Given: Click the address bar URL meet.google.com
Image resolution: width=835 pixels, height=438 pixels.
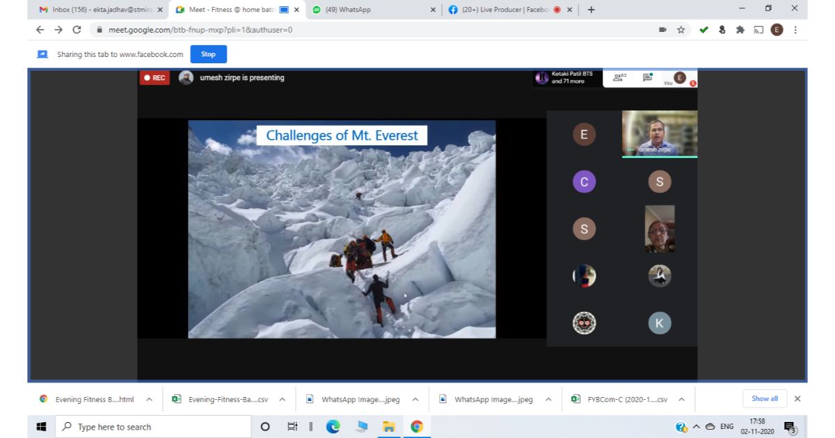Looking at the screenshot, I should pos(200,30).
